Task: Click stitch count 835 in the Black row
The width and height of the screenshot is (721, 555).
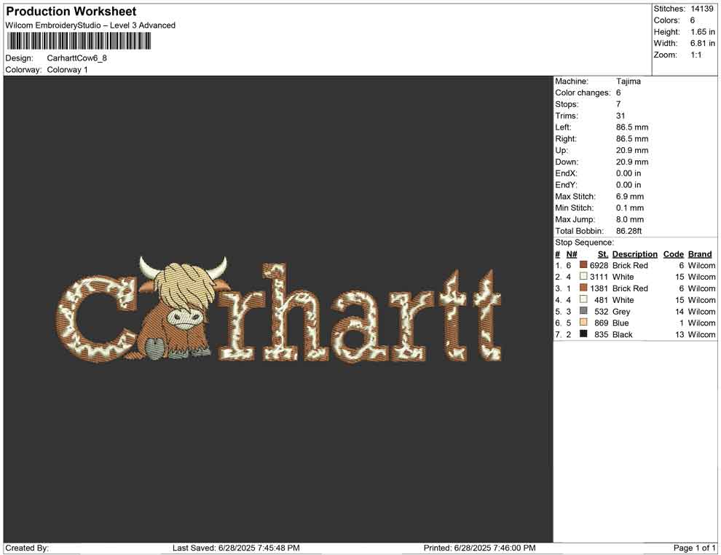Action: coord(601,334)
